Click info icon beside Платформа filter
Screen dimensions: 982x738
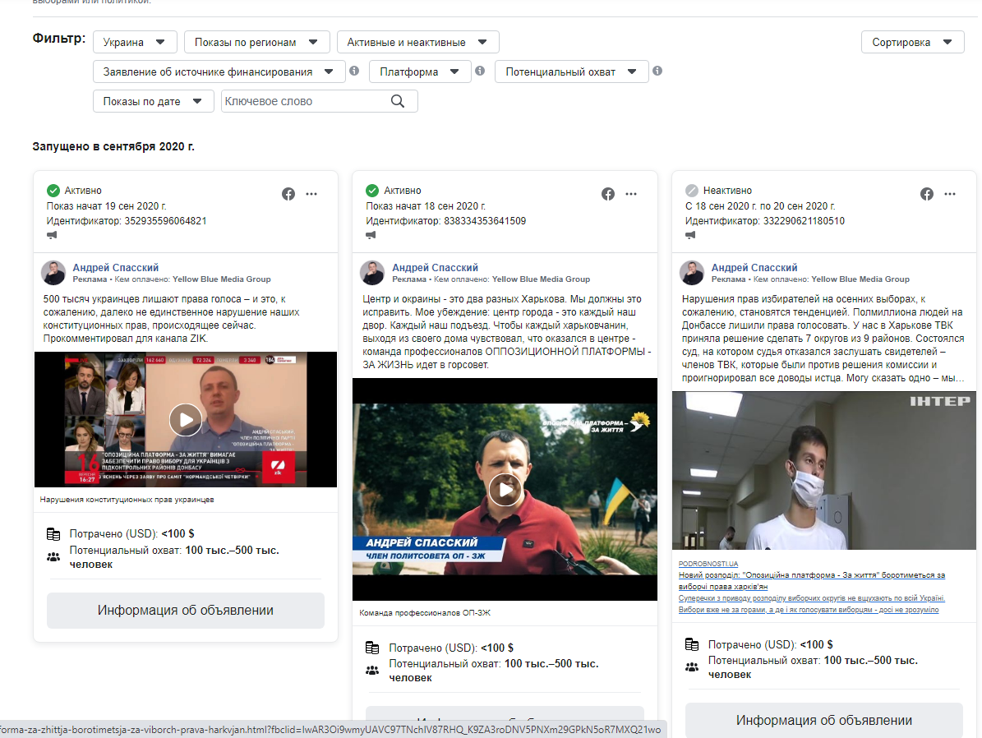[x=480, y=71]
